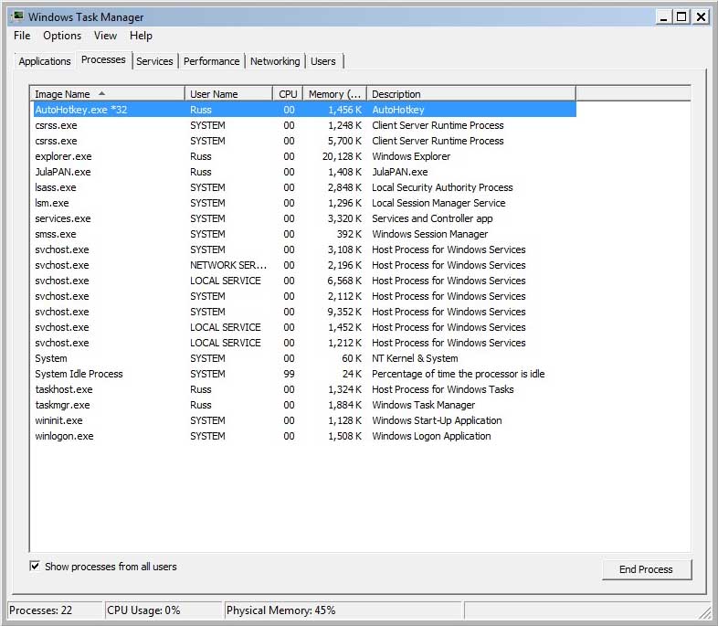Viewport: 718px width, 626px height.
Task: Toggle Show processes from all users checkbox
Action: (x=35, y=566)
